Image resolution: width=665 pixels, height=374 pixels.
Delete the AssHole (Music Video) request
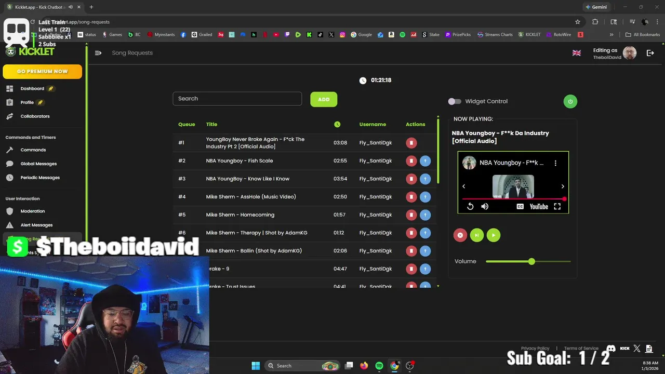point(411,197)
